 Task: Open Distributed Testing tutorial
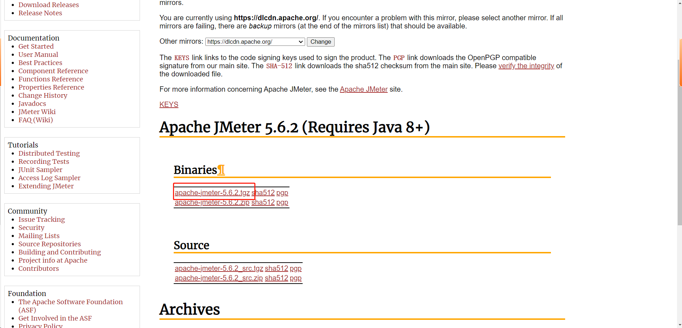[49, 153]
